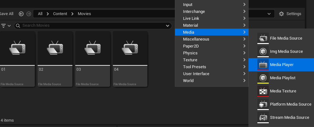314x127 pixels.
Task: Open the Paper2D submenu
Action: click(x=212, y=46)
